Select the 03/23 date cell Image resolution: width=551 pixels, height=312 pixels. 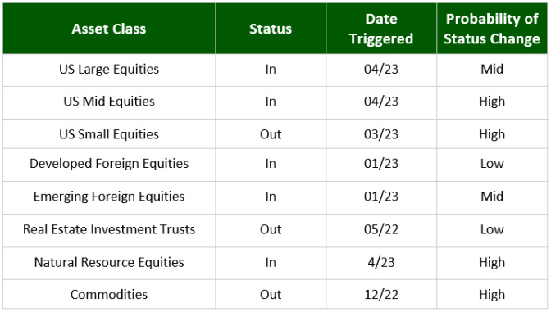[381, 134]
